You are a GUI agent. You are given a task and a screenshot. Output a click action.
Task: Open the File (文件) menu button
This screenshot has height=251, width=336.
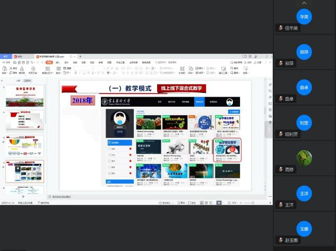7,62
